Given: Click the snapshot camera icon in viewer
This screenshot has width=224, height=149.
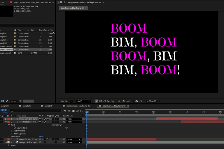Looking at the screenshot, I should [x=136, y=101].
